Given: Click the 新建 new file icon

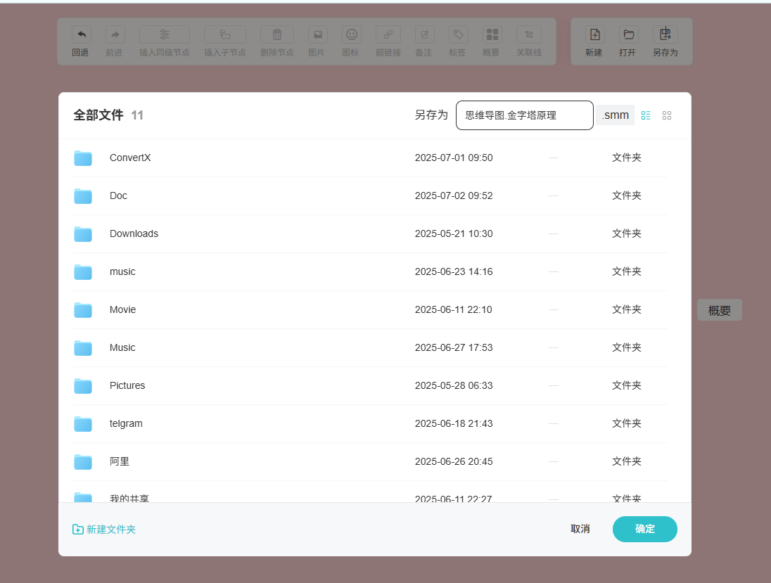Looking at the screenshot, I should click(x=595, y=34).
